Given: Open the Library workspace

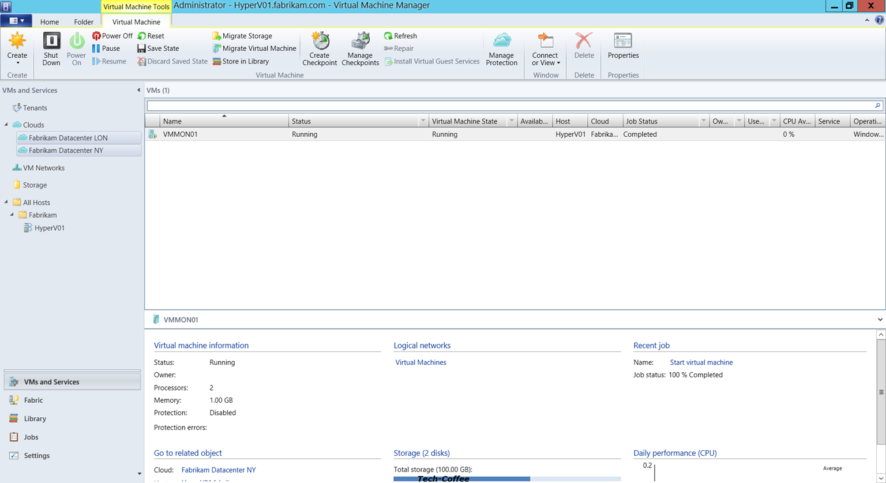Looking at the screenshot, I should (72, 419).
